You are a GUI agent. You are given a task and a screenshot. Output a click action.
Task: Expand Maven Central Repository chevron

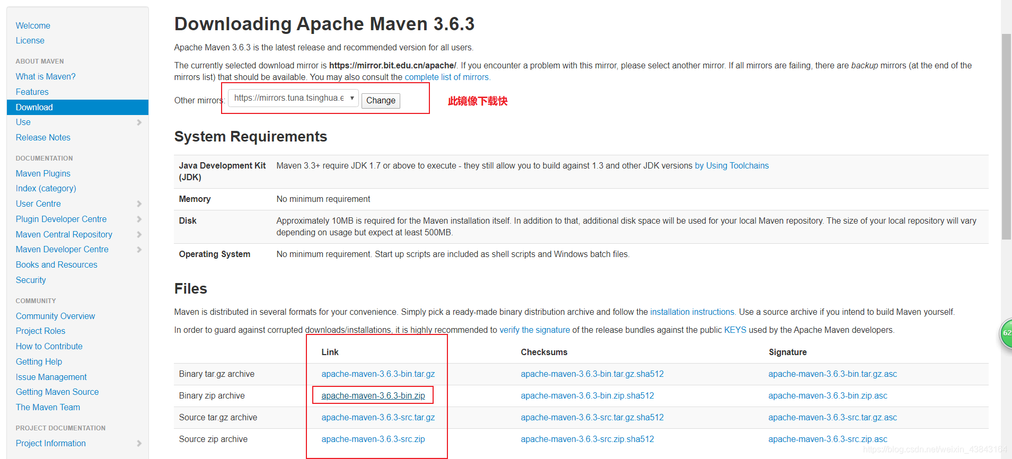click(139, 234)
